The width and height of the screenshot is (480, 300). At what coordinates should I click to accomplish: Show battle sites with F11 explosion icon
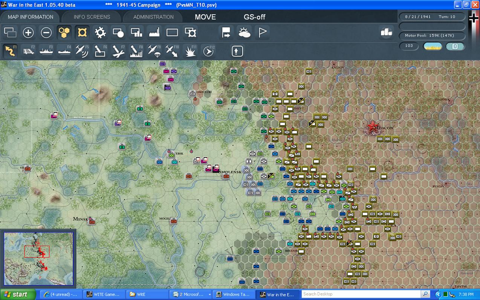click(x=191, y=51)
